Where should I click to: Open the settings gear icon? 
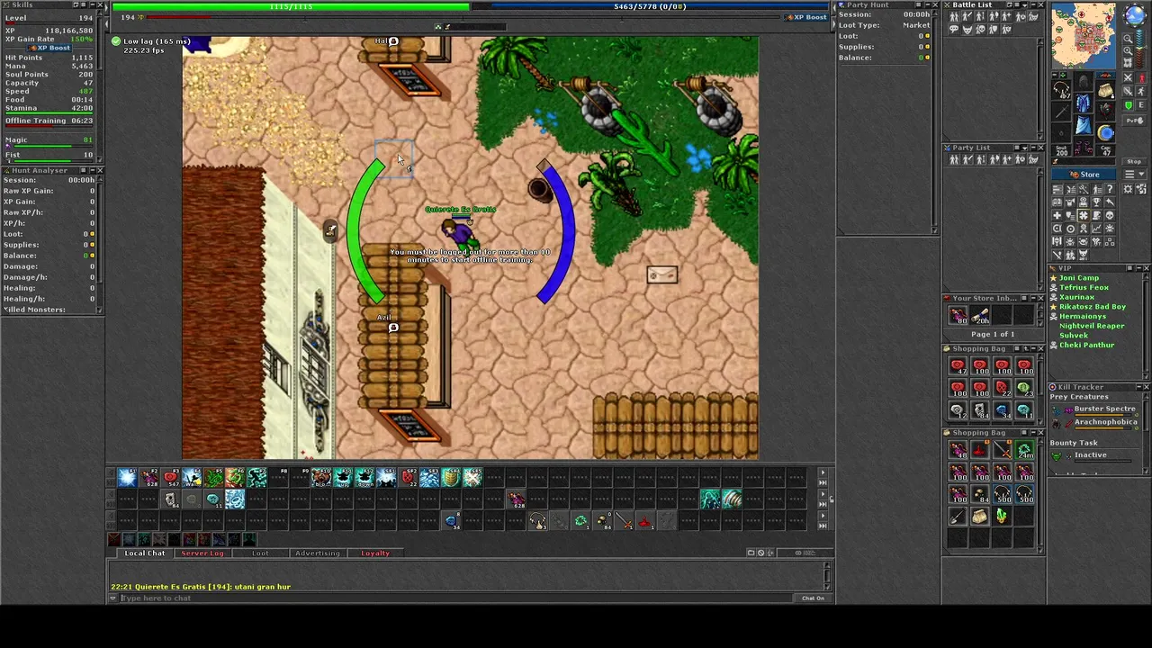tap(1127, 189)
